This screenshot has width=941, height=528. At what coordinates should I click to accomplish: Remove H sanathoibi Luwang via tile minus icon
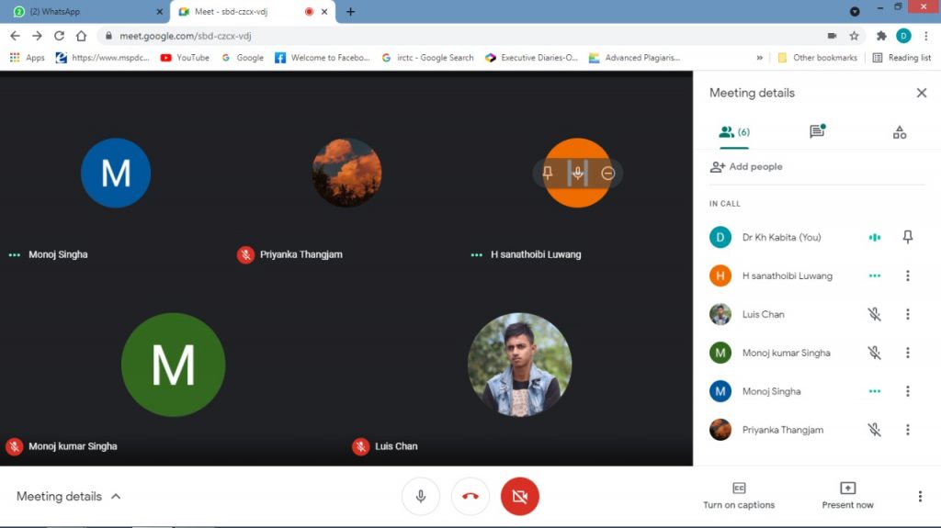point(607,173)
